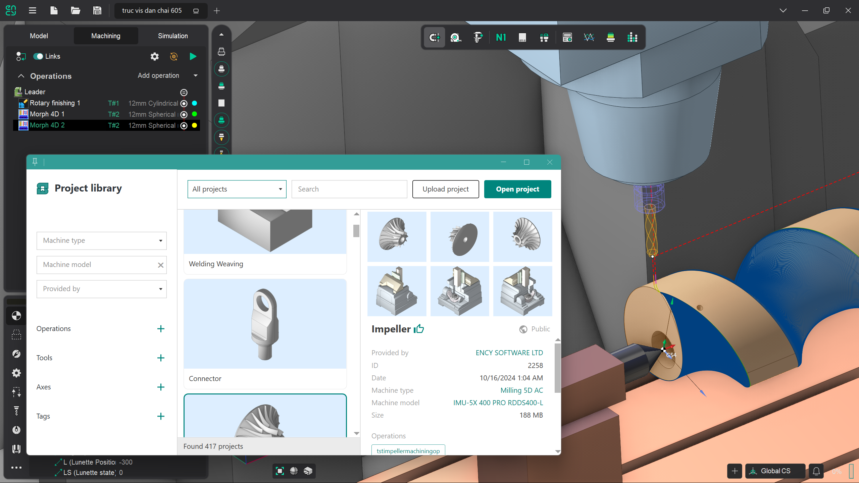Open the hamburger main menu

(x=33, y=11)
